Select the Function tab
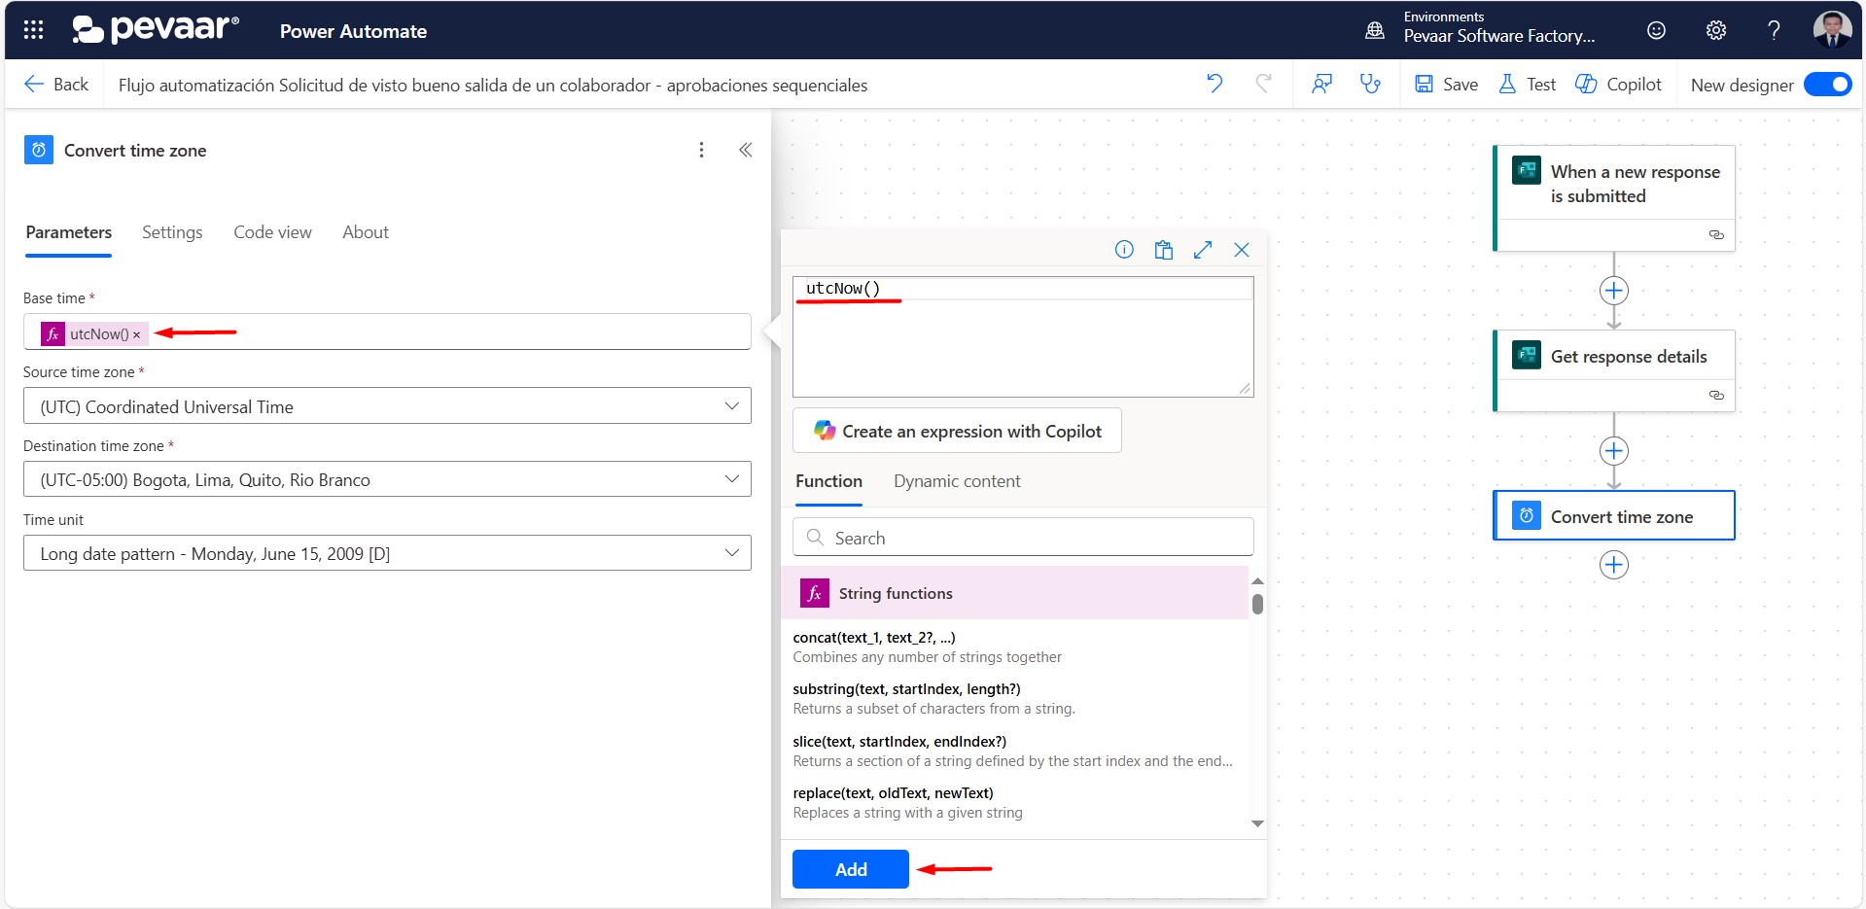Image resolution: width=1866 pixels, height=909 pixels. tap(828, 481)
